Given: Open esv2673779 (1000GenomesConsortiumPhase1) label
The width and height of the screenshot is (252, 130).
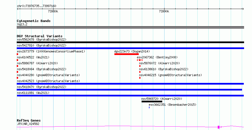Looking at the screenshot, I should coord(51,51).
